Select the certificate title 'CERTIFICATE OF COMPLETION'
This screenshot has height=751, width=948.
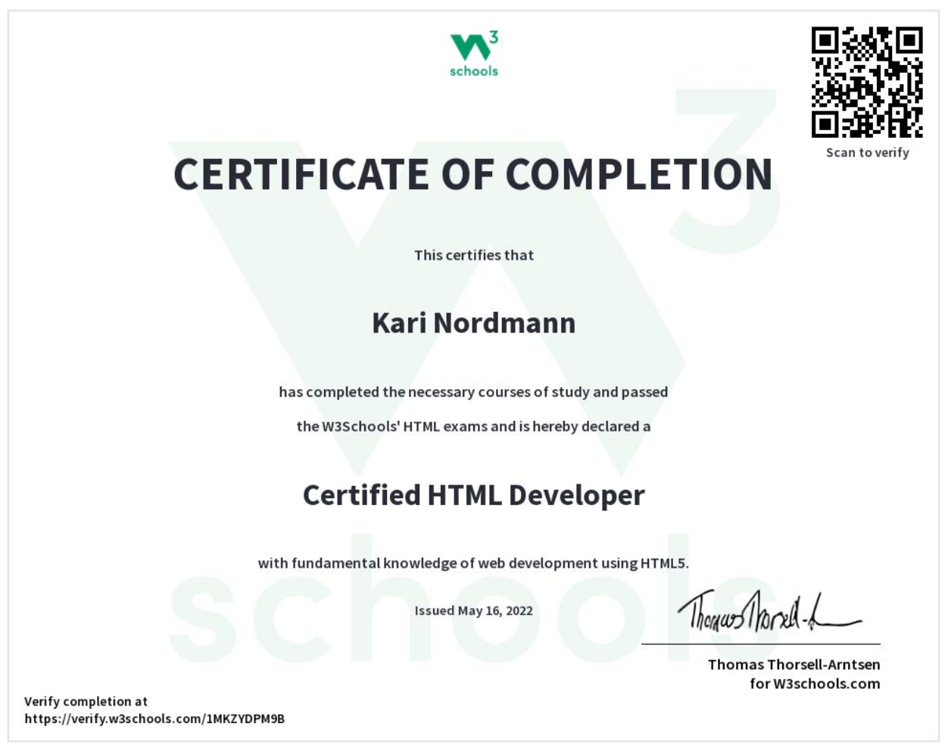(x=473, y=174)
